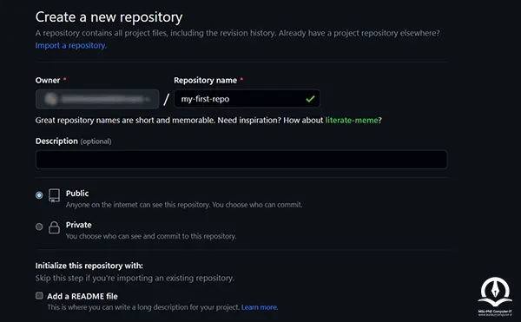The image size is (521, 322).
Task: Click the Private option label
Action: point(78,225)
